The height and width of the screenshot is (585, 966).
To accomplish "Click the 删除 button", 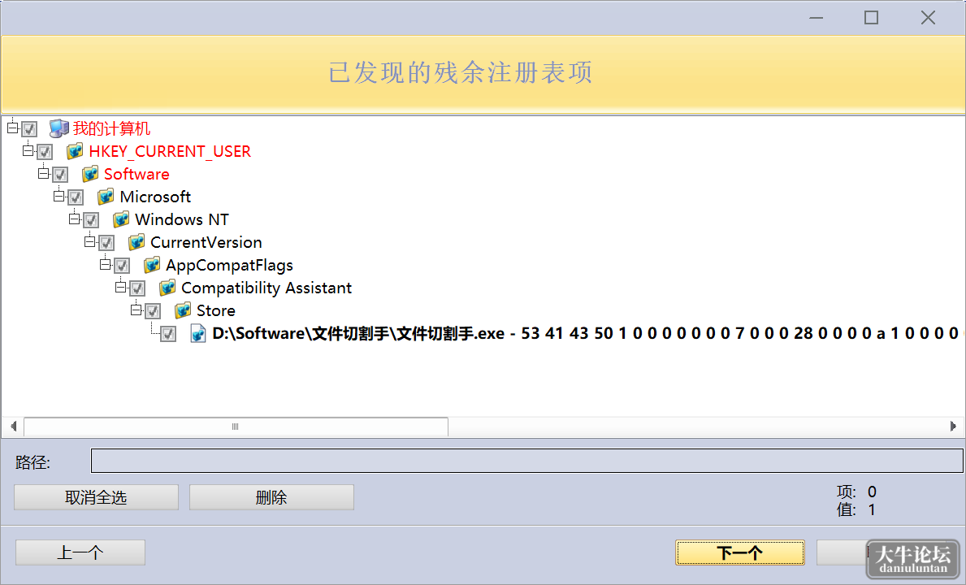I will [x=271, y=497].
